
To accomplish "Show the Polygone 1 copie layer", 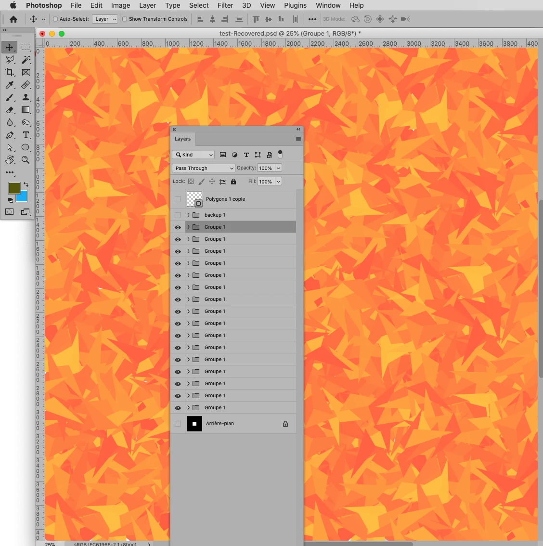I will [x=178, y=199].
